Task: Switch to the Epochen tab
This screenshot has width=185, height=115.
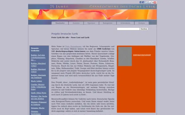Action: click(91, 23)
